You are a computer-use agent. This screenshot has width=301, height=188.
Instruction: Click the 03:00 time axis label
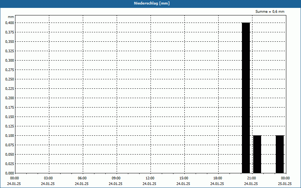click(x=49, y=178)
